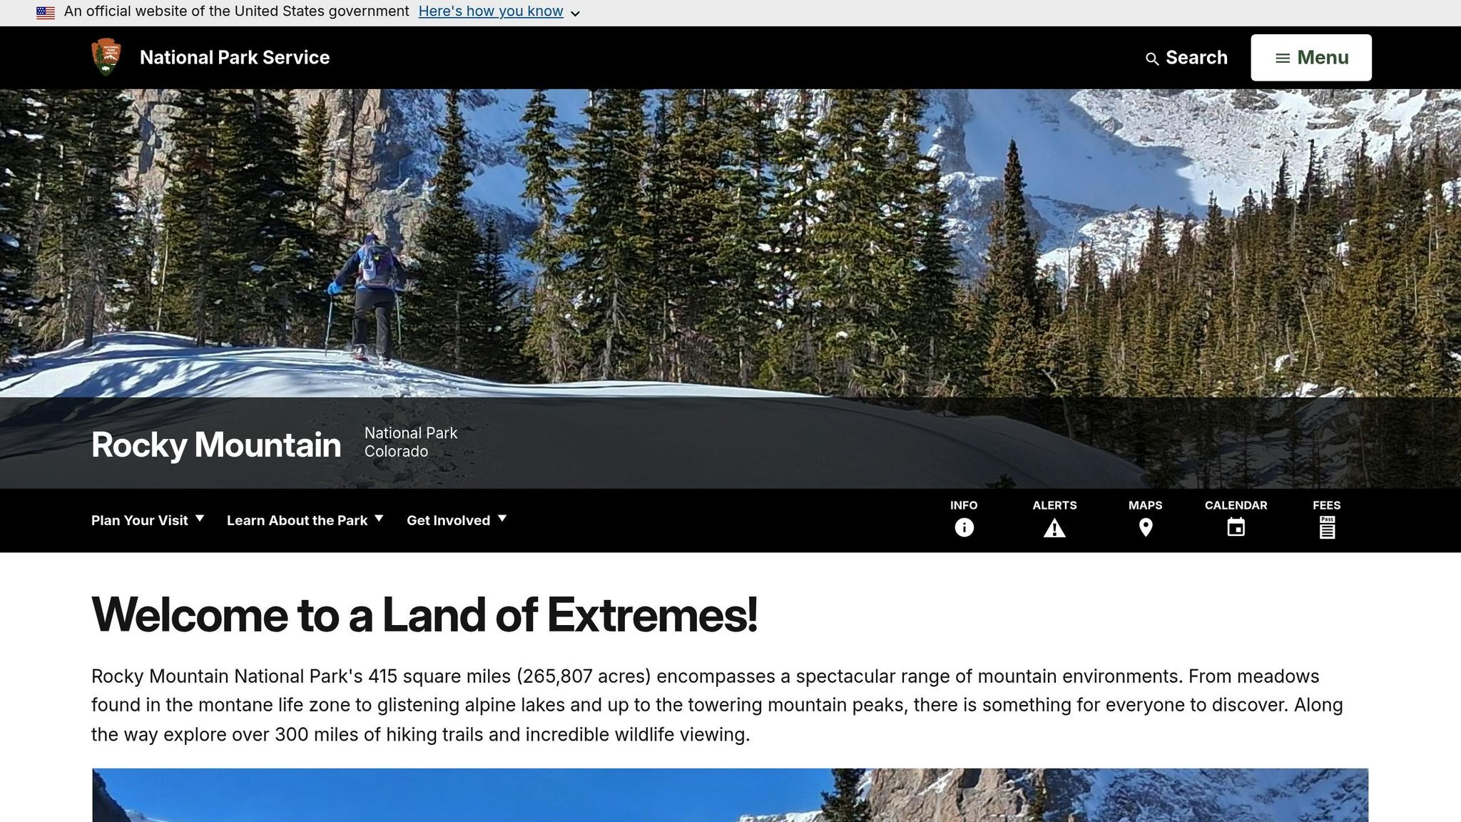1461x822 pixels.
Task: Click the National Park Colorado subtitle
Action: click(411, 442)
